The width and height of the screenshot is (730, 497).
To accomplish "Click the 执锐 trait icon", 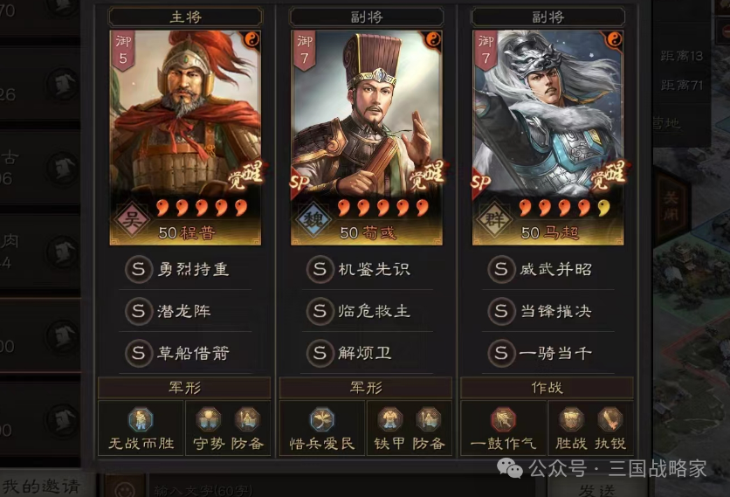I will tap(609, 419).
